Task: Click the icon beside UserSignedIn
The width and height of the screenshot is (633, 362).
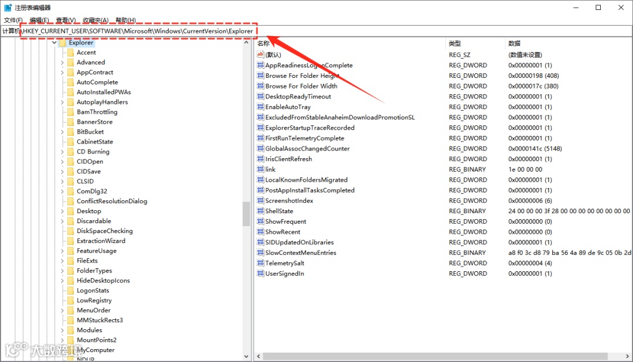Action: [260, 273]
